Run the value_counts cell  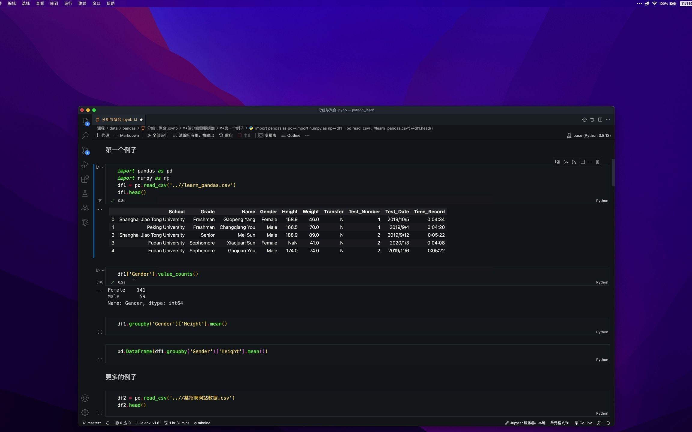(x=98, y=270)
